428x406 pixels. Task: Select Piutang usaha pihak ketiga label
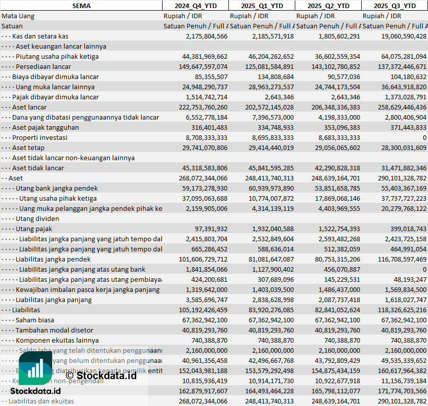(57, 57)
